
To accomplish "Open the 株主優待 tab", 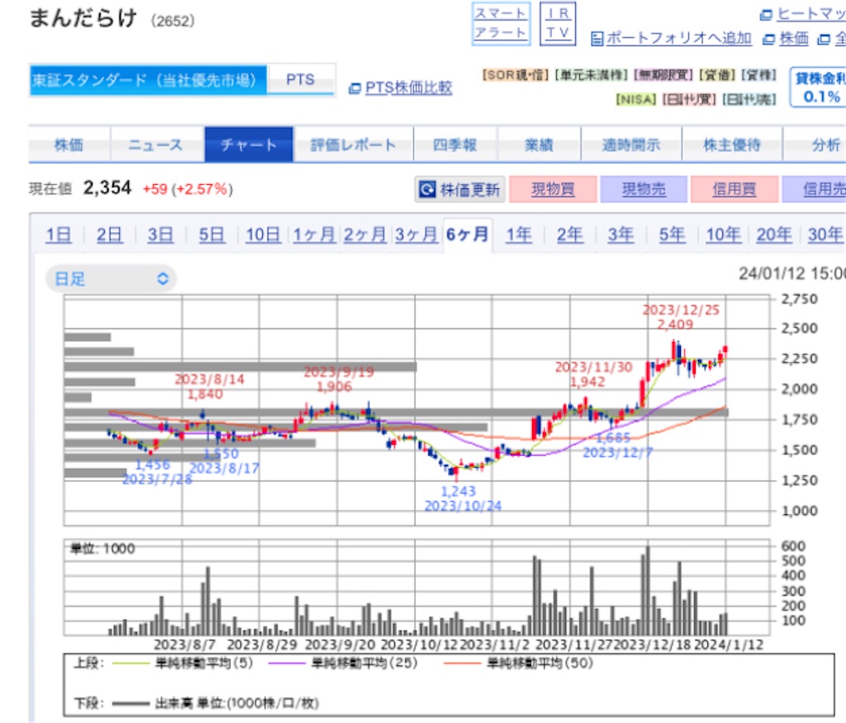I will 732,144.
